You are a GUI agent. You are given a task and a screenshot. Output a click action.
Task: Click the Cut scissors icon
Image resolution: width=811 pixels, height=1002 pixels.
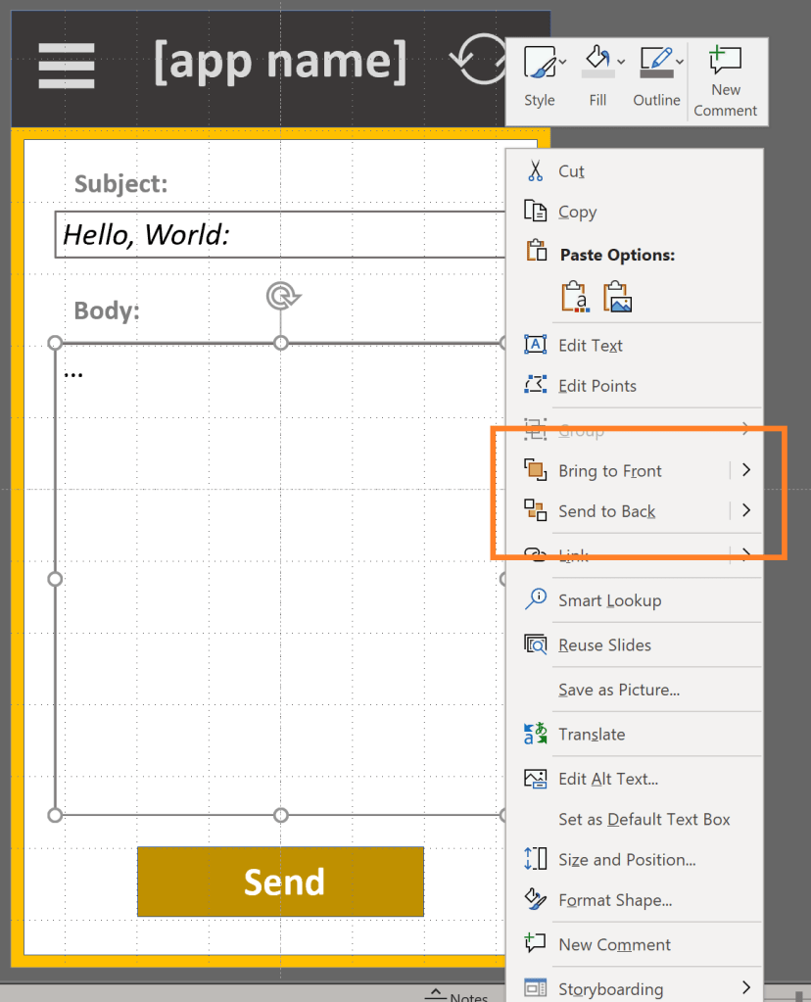tap(535, 171)
